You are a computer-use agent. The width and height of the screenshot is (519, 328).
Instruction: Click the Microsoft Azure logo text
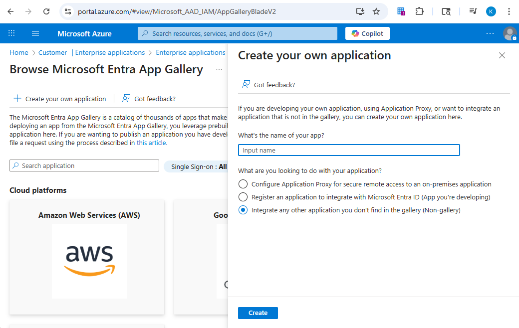tap(84, 34)
